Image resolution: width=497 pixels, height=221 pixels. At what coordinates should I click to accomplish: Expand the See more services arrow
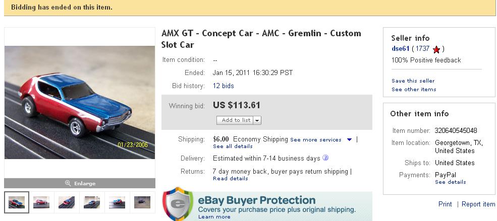(349, 140)
